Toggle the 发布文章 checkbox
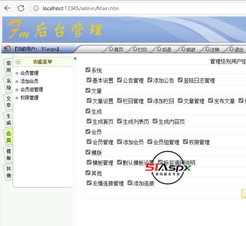 210,101
